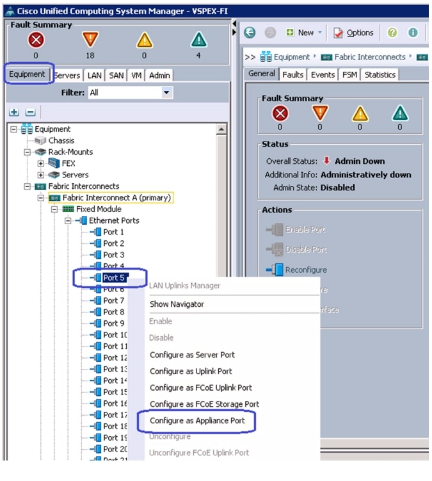Screen dimensions: 432x481
Task: Open the Filter dropdown showing All
Action: pos(166,93)
